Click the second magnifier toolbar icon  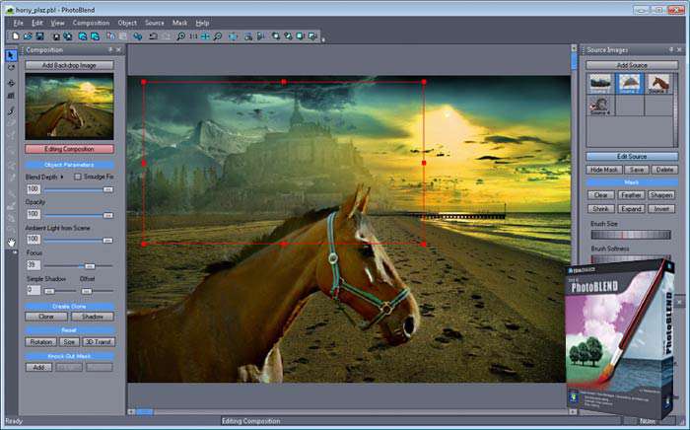point(218,36)
